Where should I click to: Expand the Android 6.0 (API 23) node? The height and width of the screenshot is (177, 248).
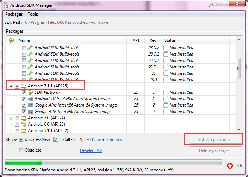coord(11,125)
